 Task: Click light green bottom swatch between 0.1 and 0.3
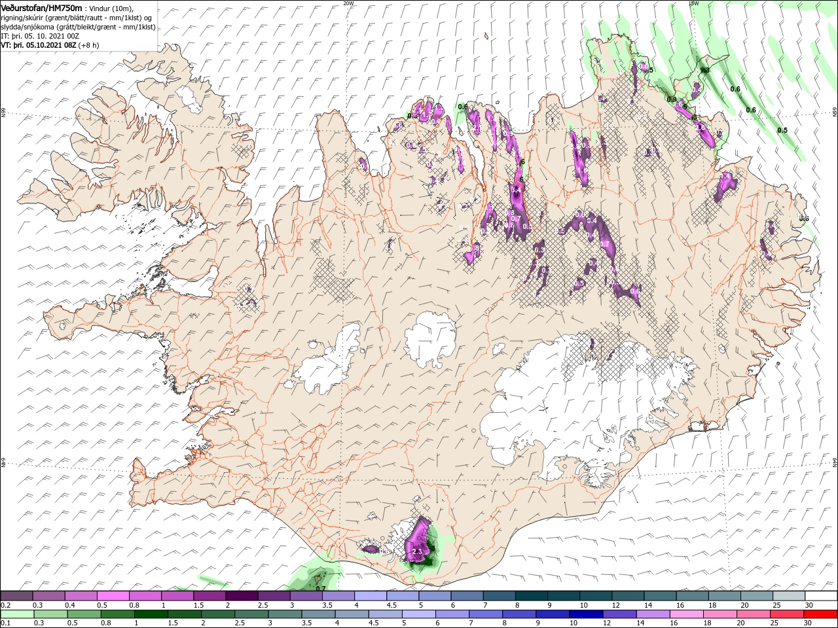click(x=16, y=614)
